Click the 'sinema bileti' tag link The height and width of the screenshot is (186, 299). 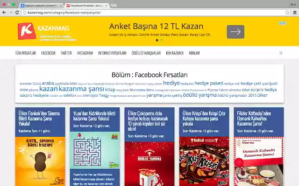pyautogui.click(x=240, y=90)
